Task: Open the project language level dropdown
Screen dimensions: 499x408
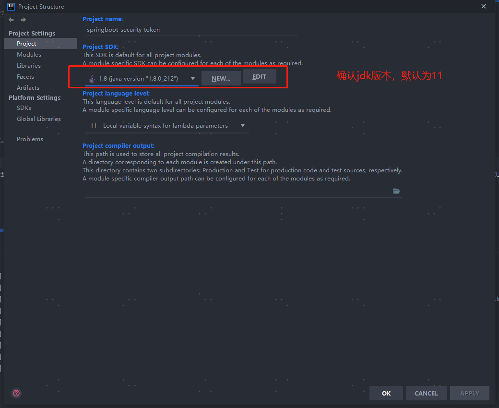Action: tap(167, 126)
